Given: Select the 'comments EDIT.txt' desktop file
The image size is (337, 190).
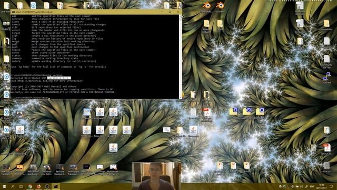Looking at the screenshot, I should coord(326,62).
